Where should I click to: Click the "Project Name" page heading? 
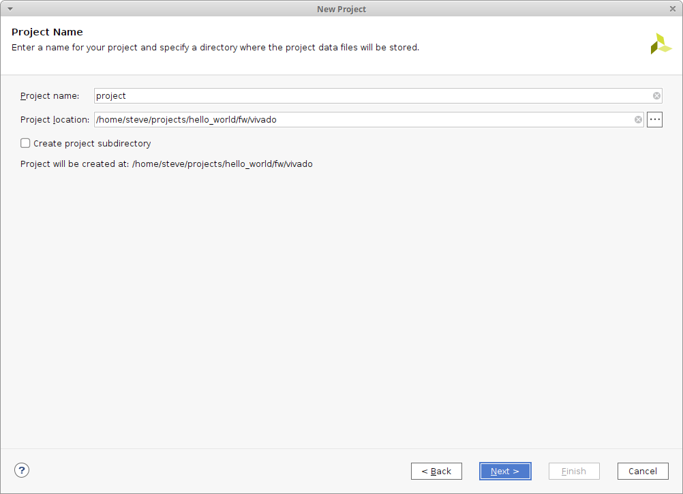[47, 32]
